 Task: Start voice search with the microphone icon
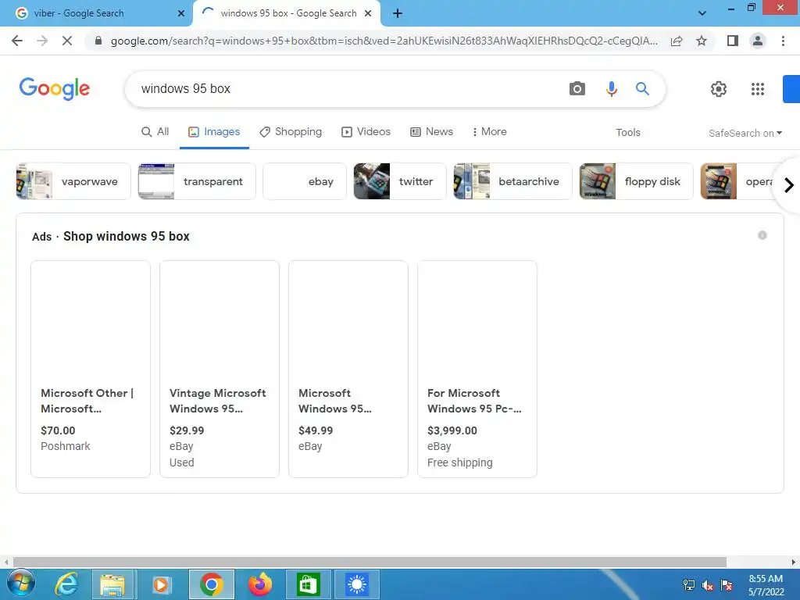(611, 89)
